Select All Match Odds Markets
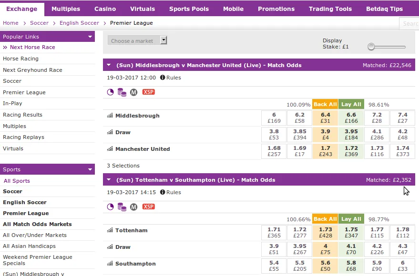This screenshot has width=419, height=276. [37, 224]
